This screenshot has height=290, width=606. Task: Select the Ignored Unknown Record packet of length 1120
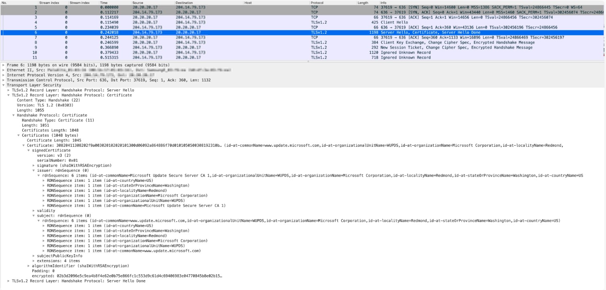(303, 53)
